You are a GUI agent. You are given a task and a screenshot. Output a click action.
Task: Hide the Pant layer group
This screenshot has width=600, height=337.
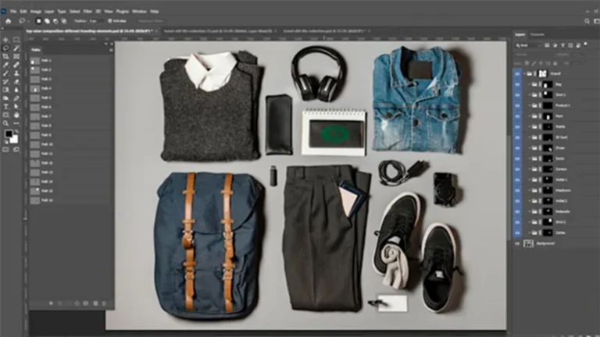click(x=517, y=116)
